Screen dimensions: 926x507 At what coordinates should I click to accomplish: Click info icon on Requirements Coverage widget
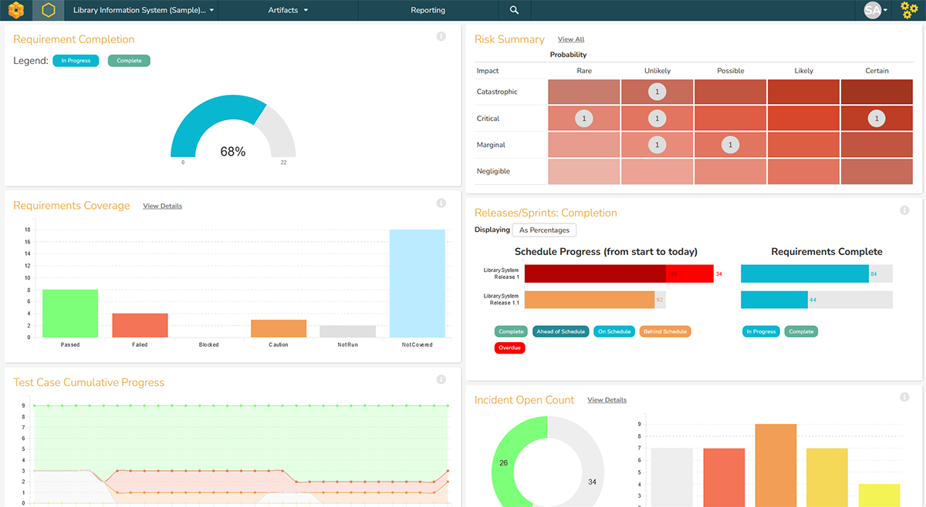(x=441, y=203)
